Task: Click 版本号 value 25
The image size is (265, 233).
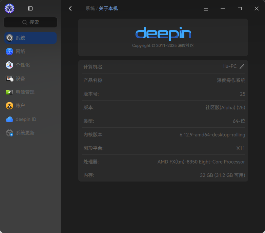Action: (x=243, y=94)
